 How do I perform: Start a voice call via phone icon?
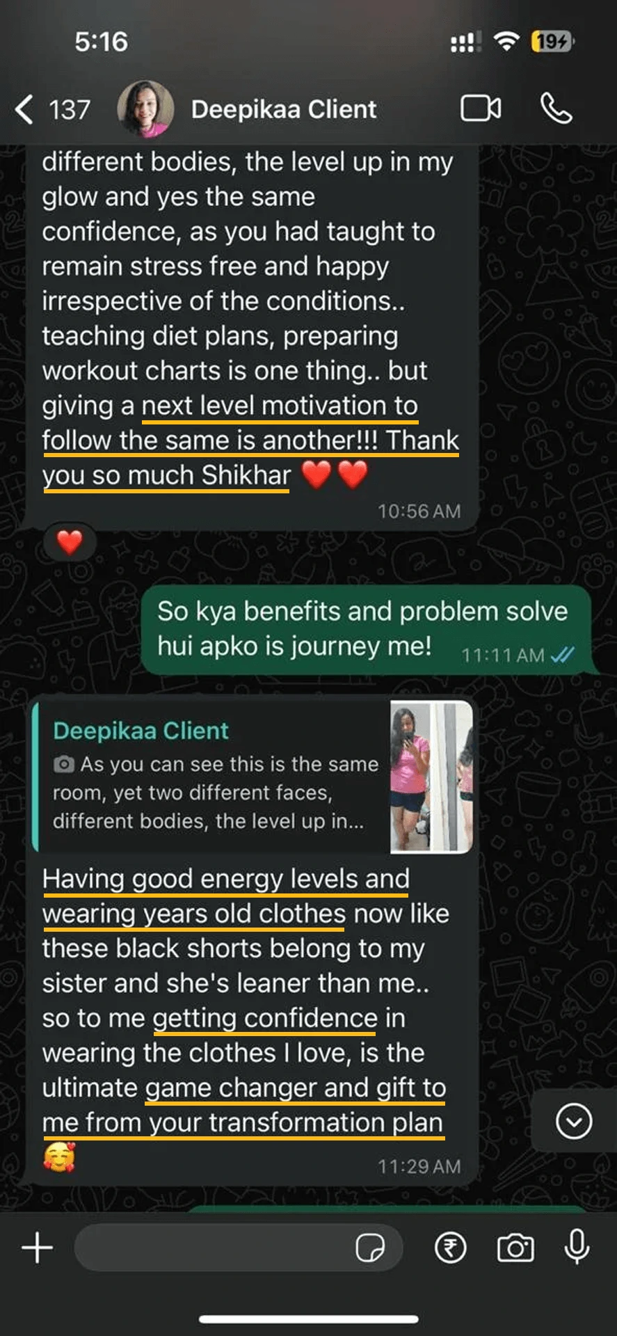pyautogui.click(x=556, y=109)
